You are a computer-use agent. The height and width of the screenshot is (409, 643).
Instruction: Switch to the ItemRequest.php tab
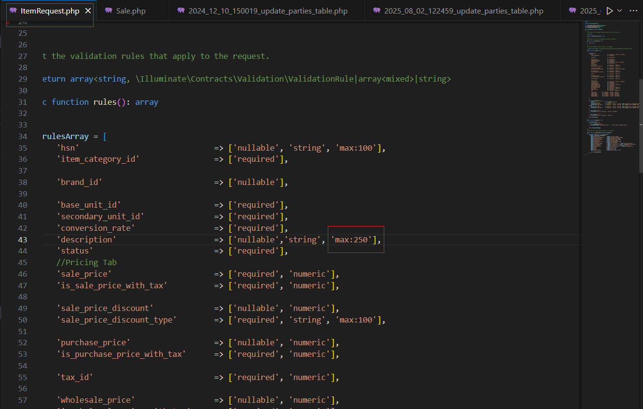point(50,11)
